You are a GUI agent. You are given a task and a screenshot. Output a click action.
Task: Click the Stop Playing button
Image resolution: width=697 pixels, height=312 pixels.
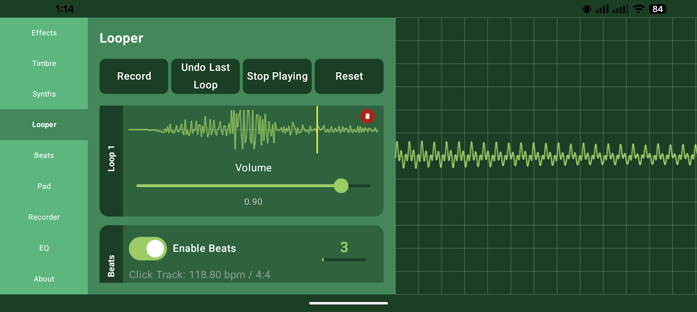click(x=277, y=76)
